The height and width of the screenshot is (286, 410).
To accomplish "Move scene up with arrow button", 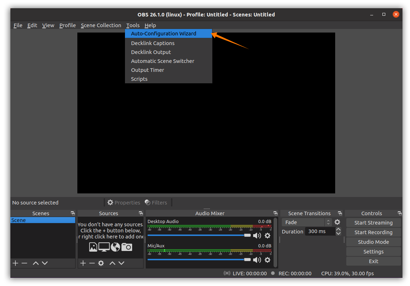I will click(36, 263).
